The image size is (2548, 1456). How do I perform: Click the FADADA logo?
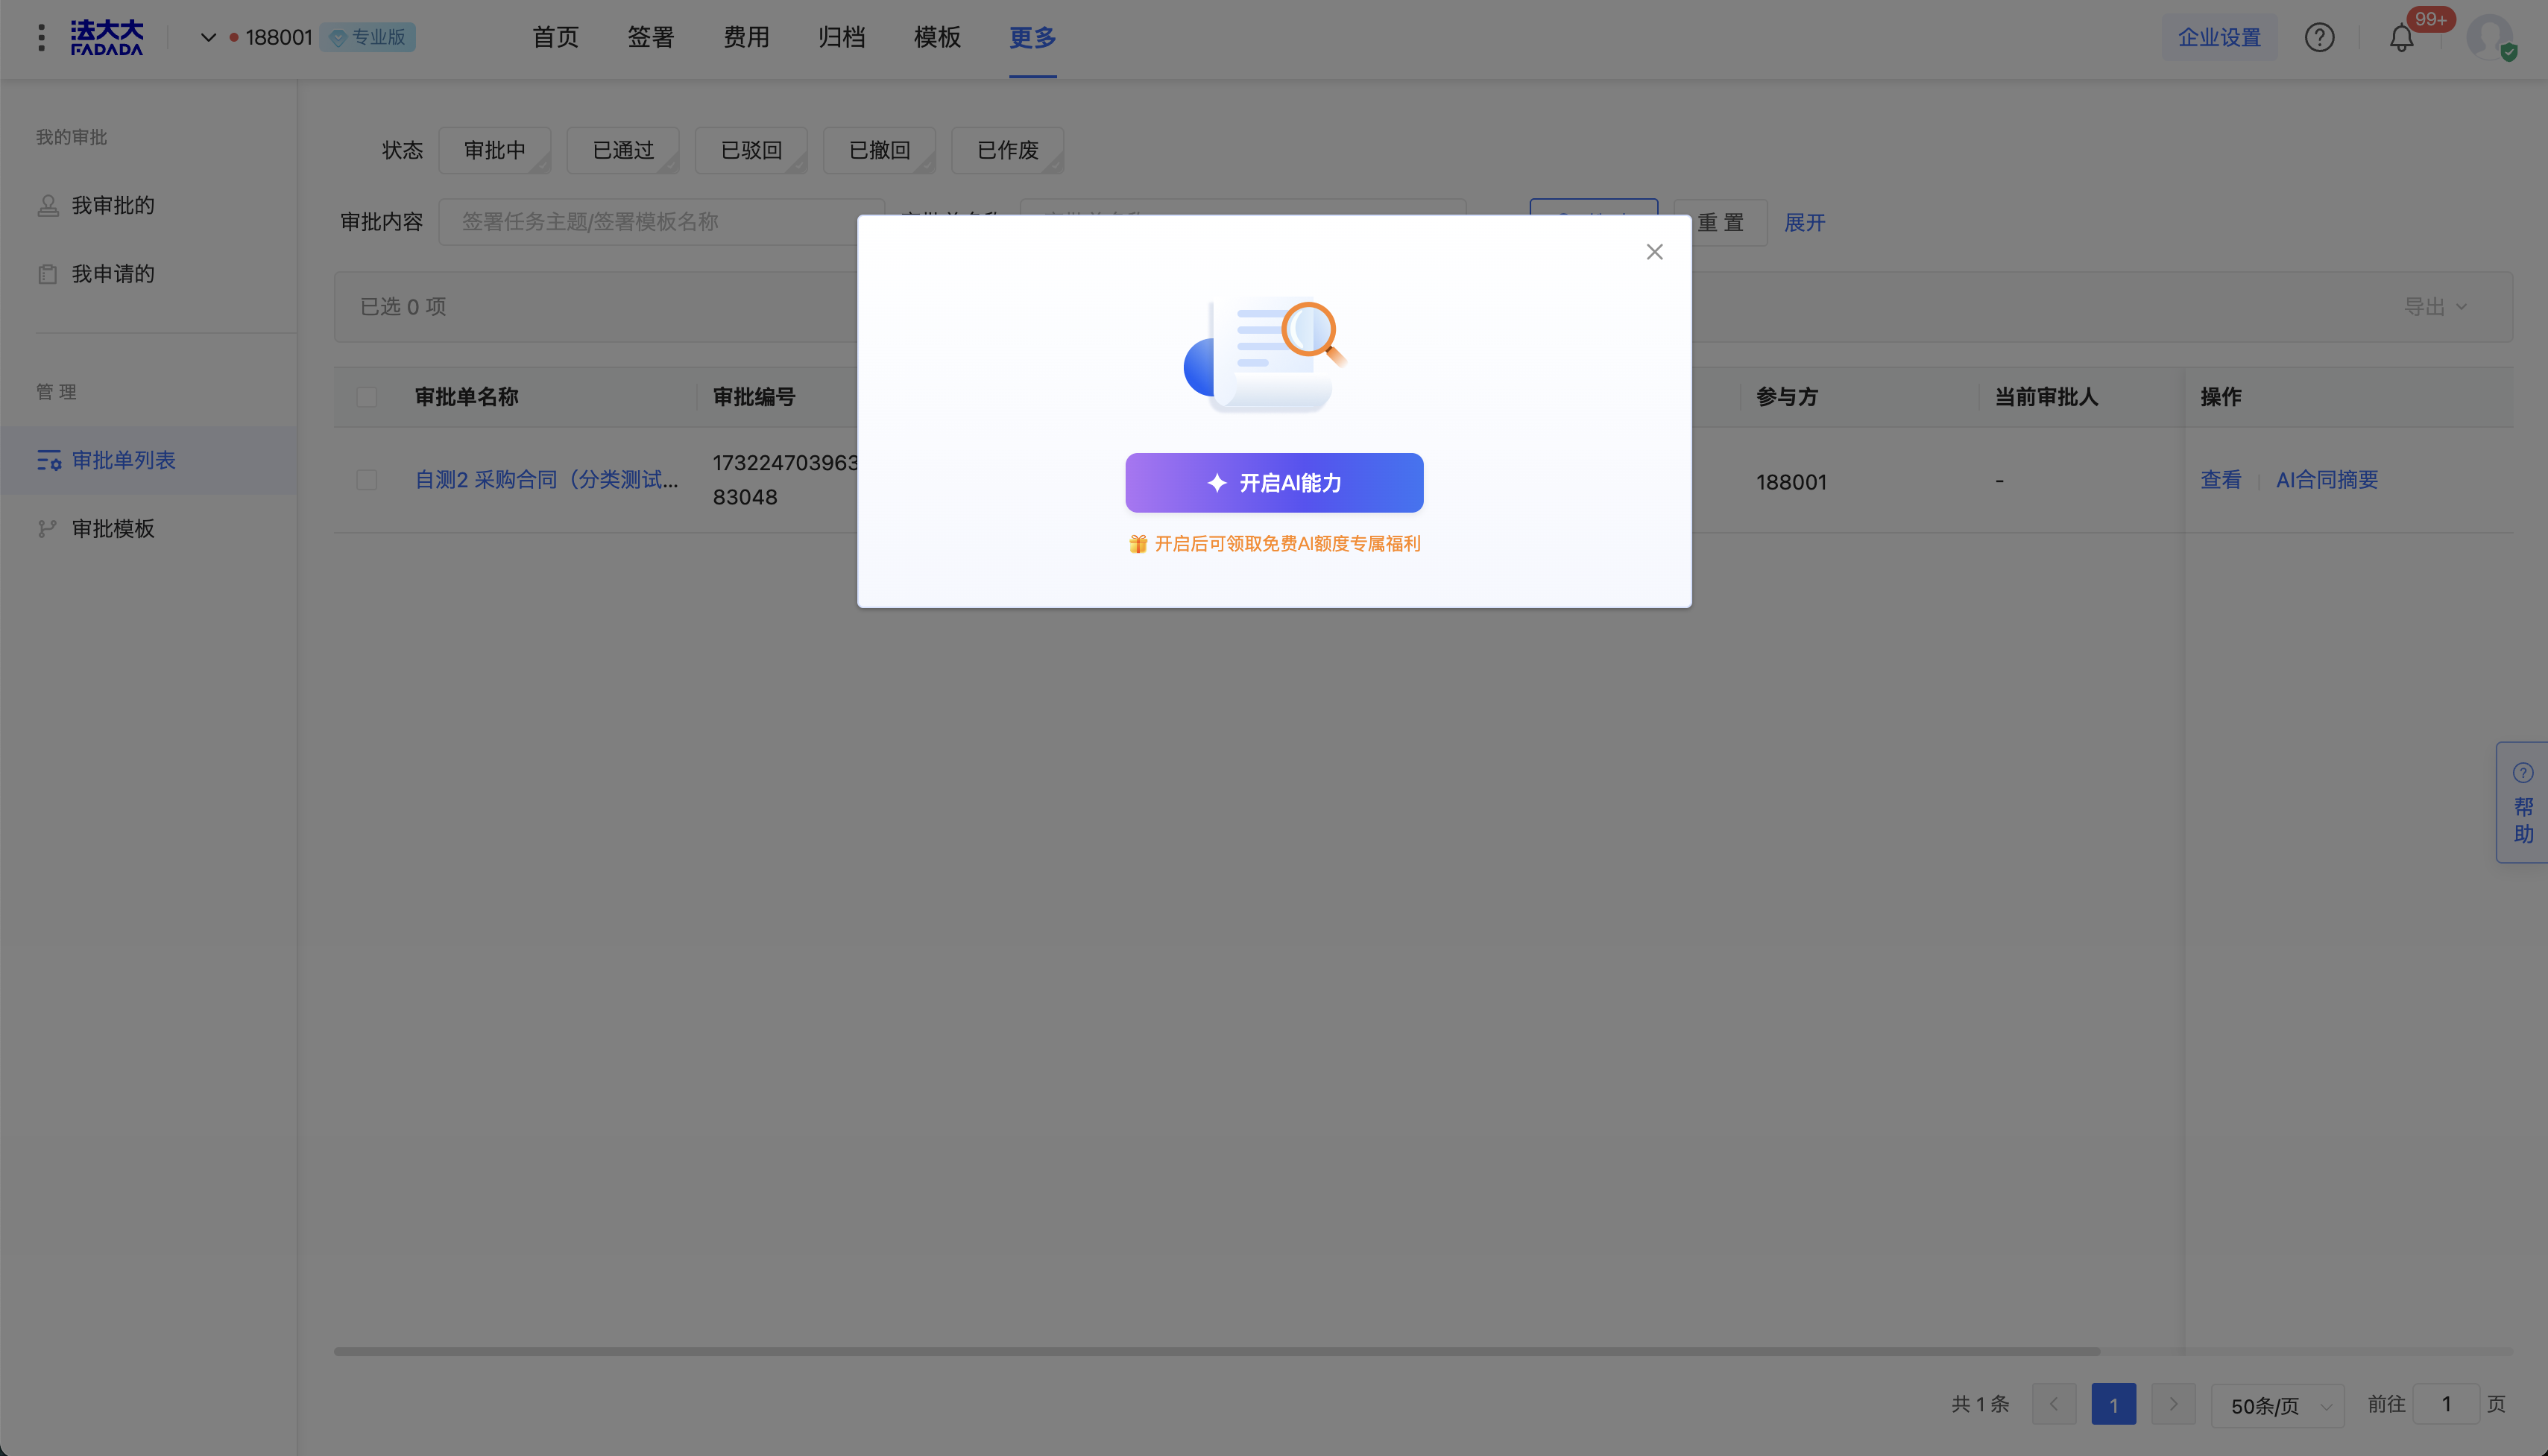[107, 38]
